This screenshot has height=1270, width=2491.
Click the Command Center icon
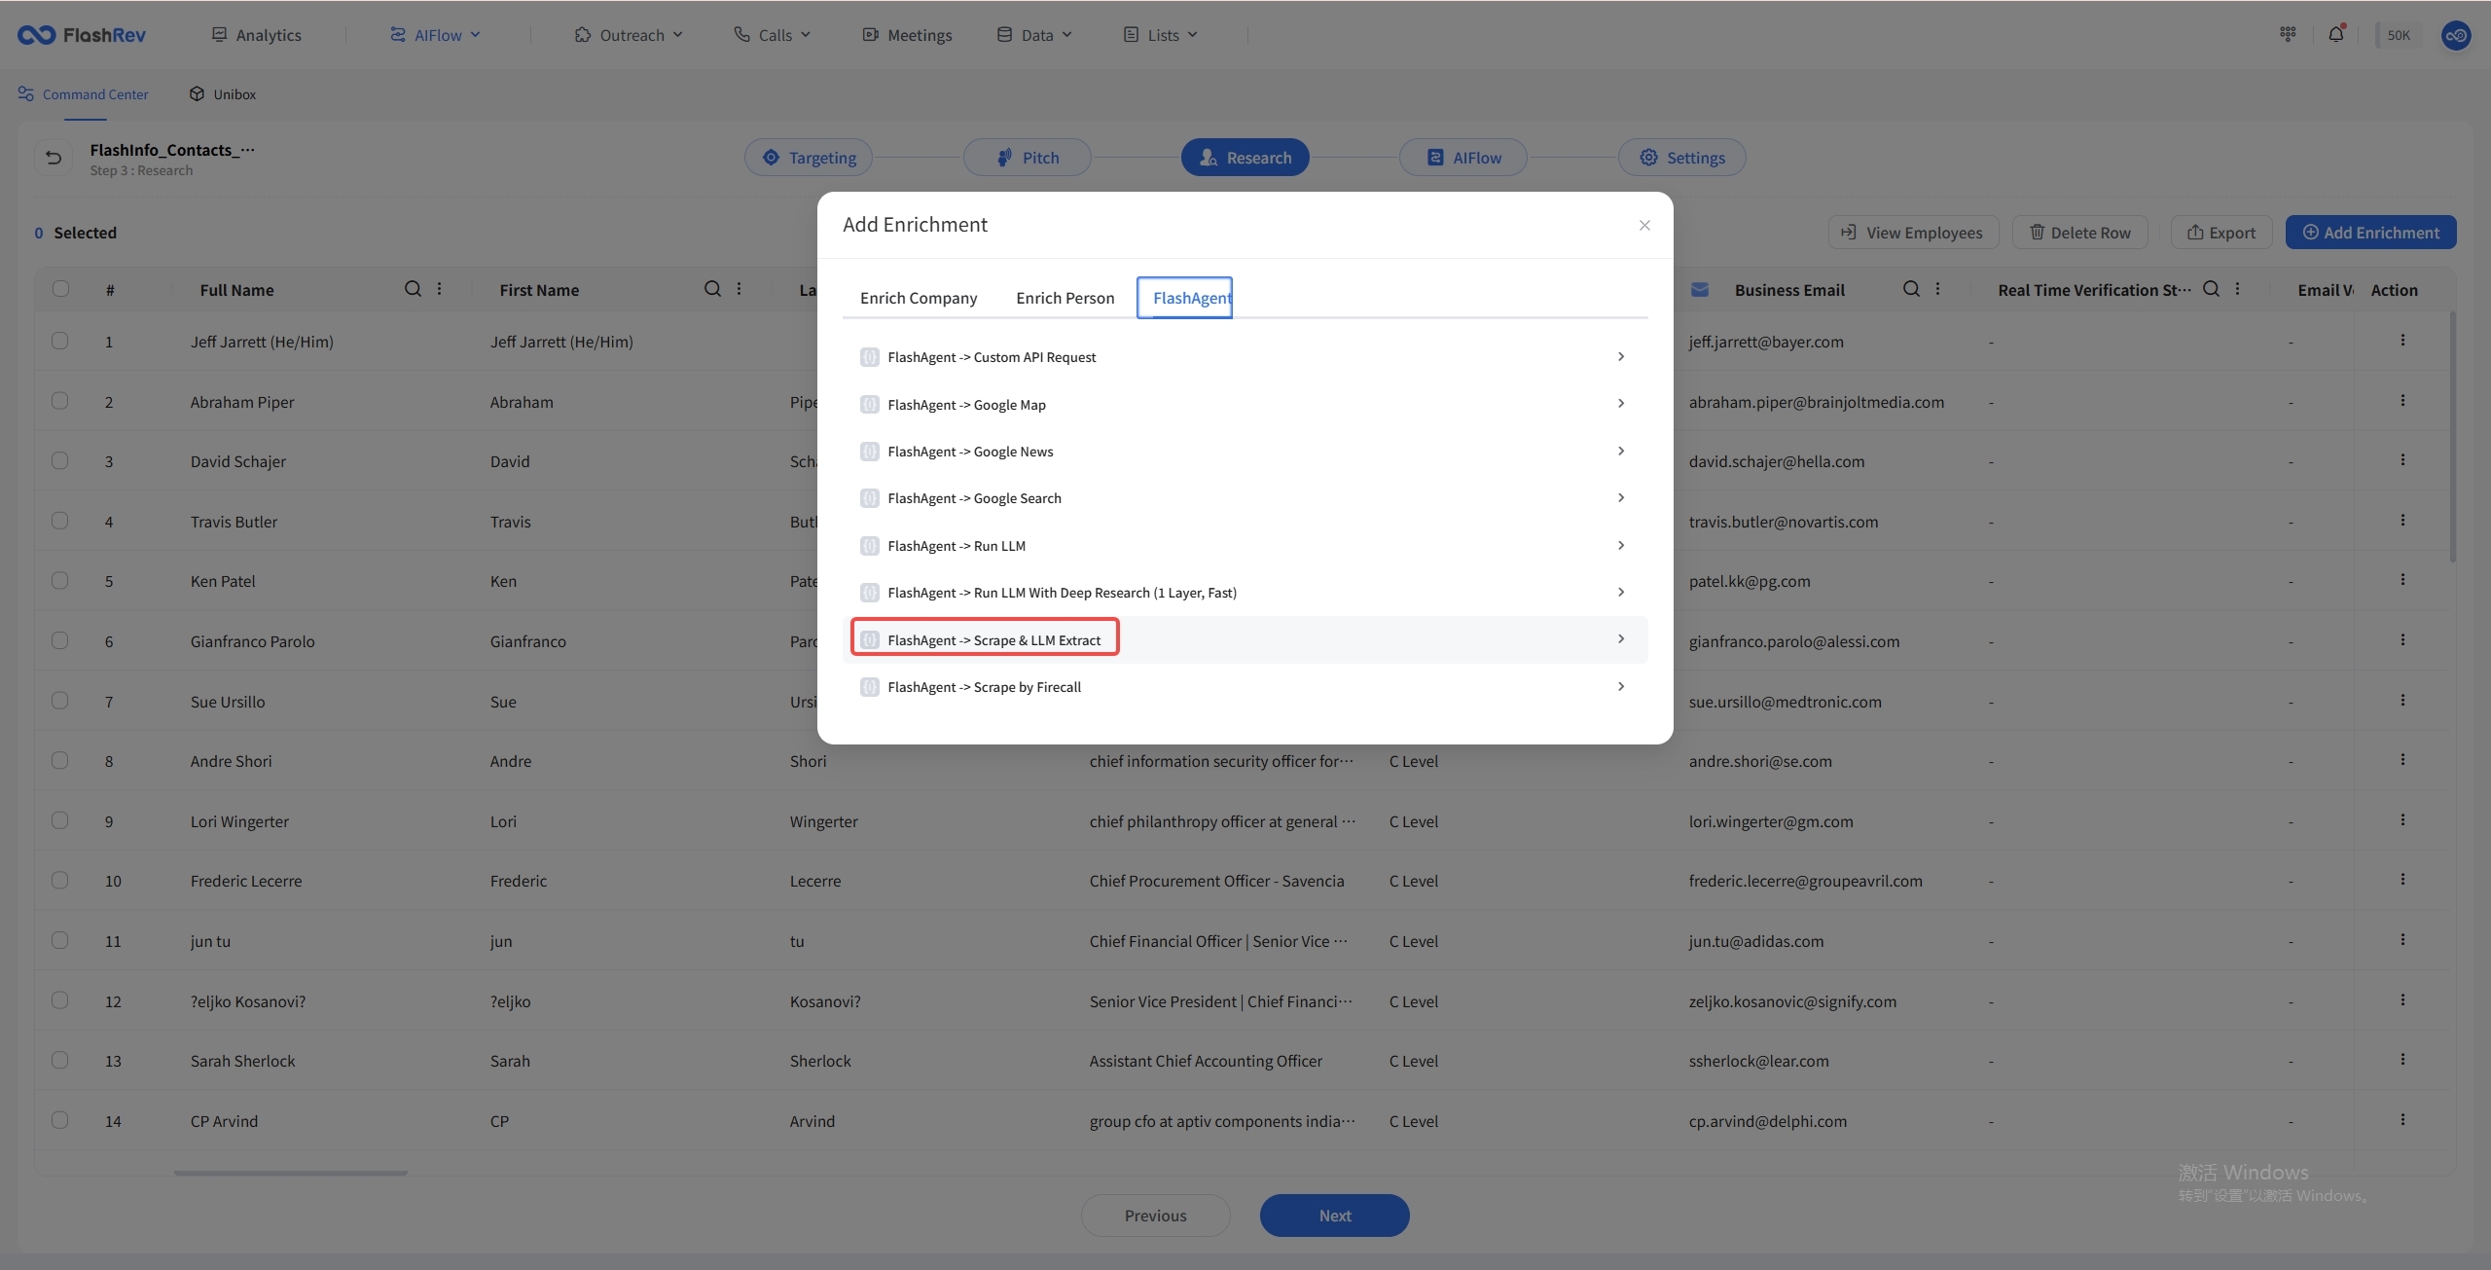[26, 94]
